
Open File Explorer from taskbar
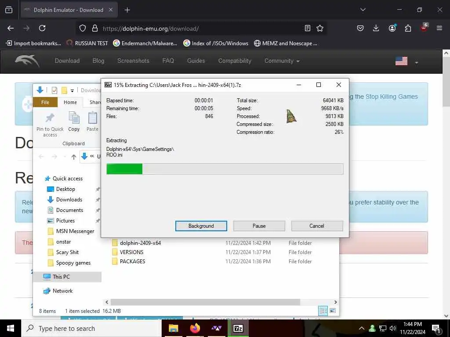[x=173, y=328]
